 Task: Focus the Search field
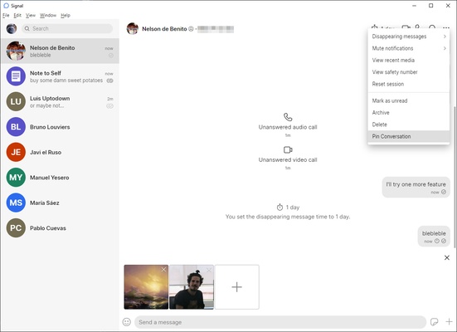coord(67,28)
